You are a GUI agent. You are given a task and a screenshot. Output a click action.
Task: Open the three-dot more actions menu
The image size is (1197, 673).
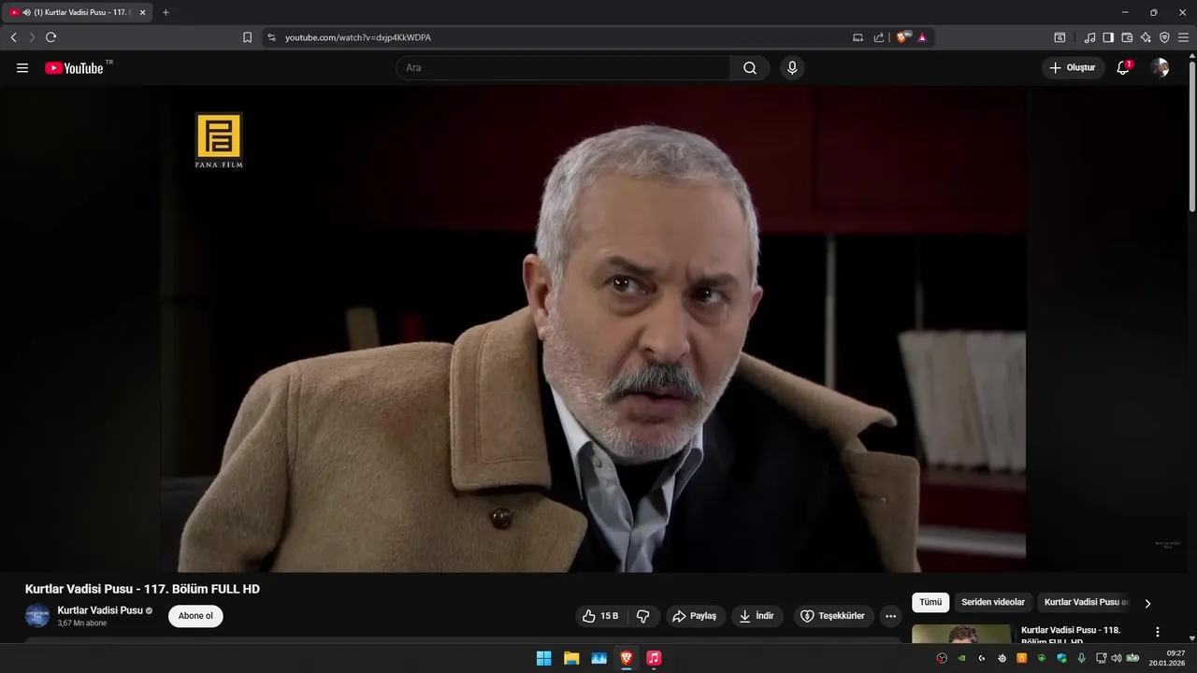click(890, 616)
